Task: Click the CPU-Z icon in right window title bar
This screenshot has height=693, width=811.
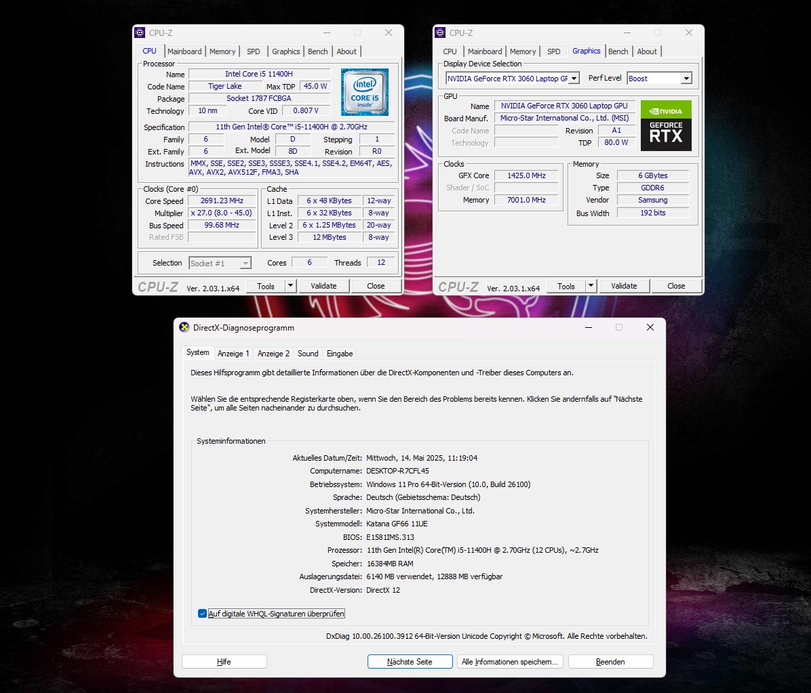Action: pyautogui.click(x=440, y=33)
